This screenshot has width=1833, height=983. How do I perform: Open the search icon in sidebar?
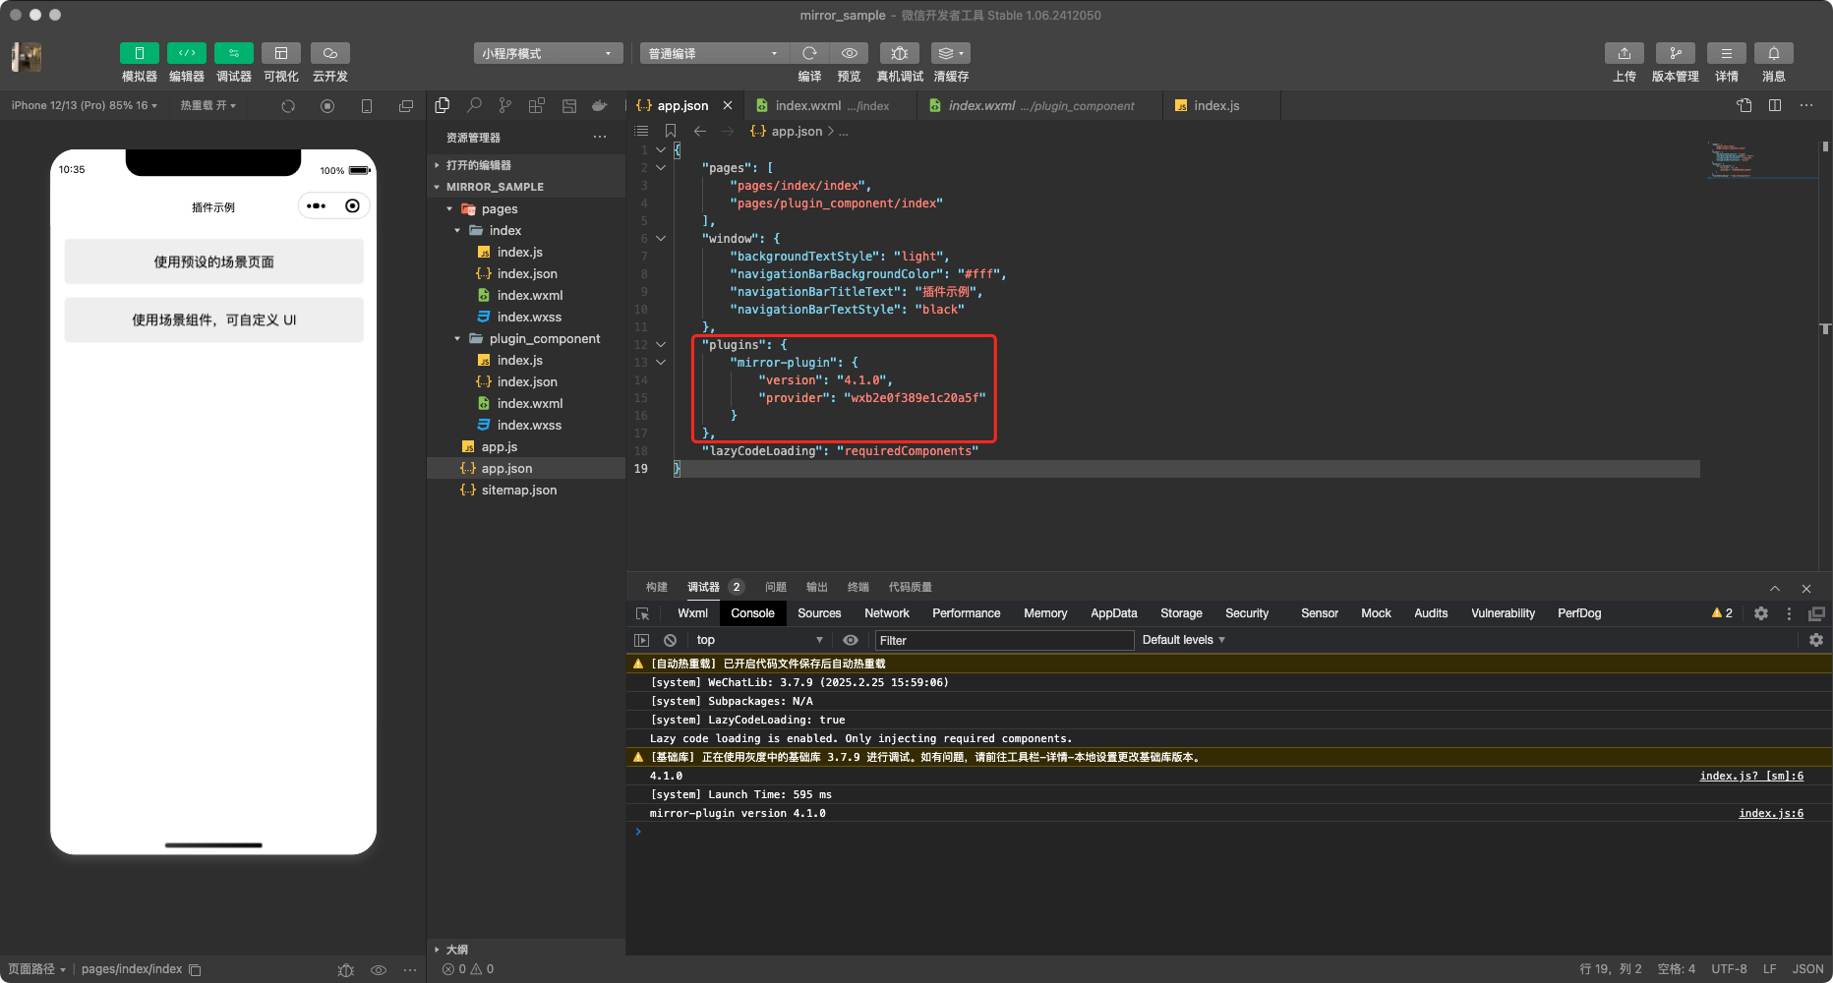point(474,105)
